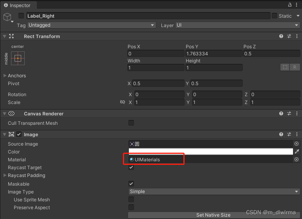Open Canvas Renderer preset selector
Screen dimensions: 302x219
pos(289,113)
